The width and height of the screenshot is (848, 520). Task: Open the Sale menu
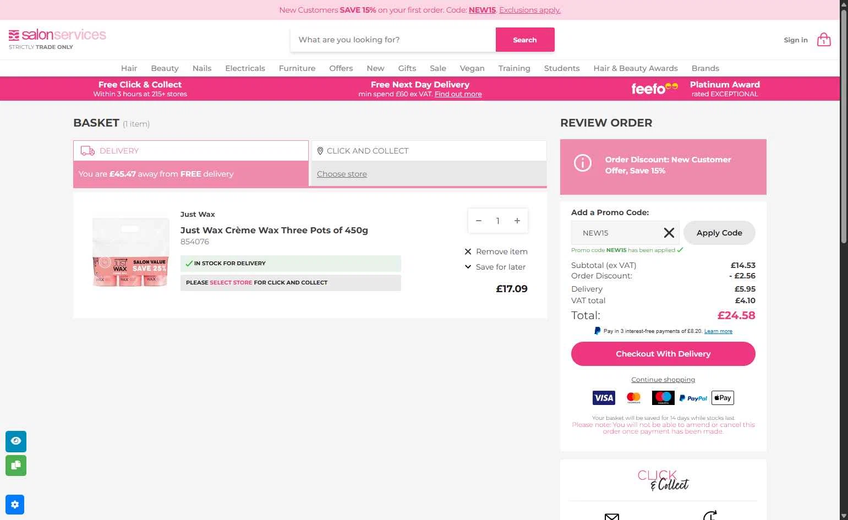[438, 68]
